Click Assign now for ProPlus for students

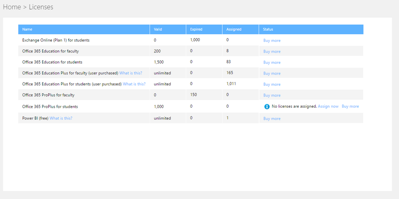tap(328, 106)
